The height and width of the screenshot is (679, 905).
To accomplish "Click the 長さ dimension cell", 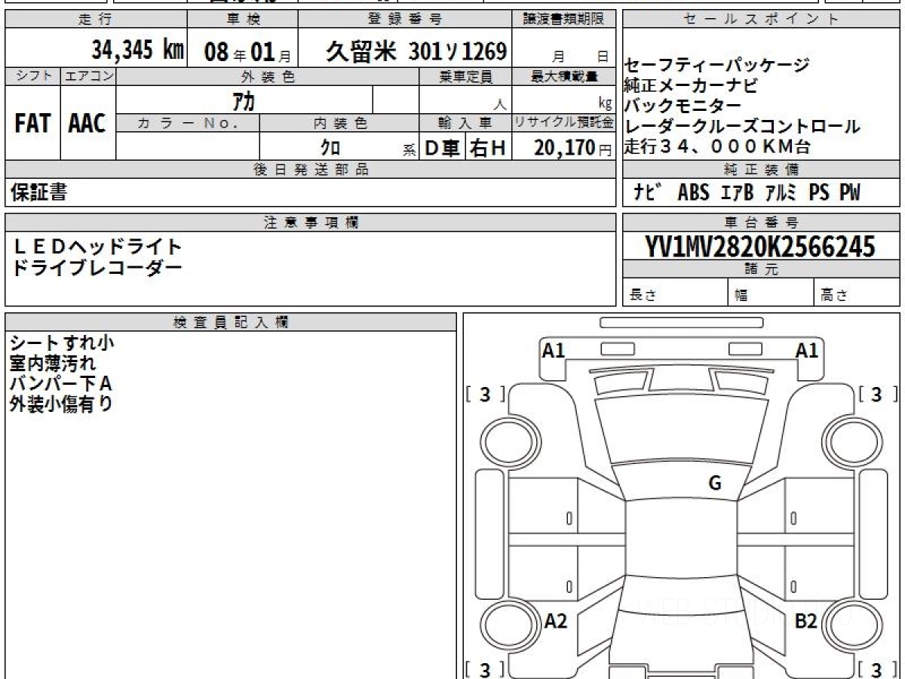I will click(x=675, y=293).
